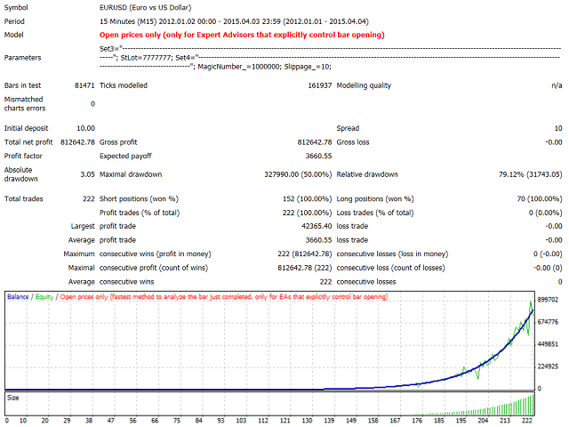Screen dimensions: 569x427
Task: Select the "449851" chart axis value
Action: point(548,344)
